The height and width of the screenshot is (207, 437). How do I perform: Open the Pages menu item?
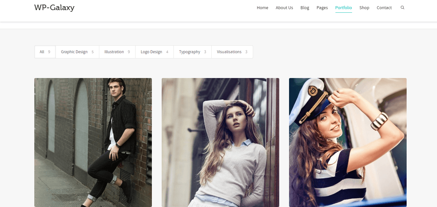point(322,8)
